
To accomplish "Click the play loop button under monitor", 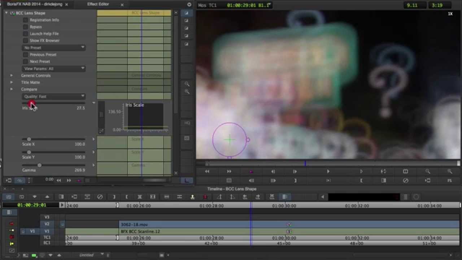I will coord(383,172).
